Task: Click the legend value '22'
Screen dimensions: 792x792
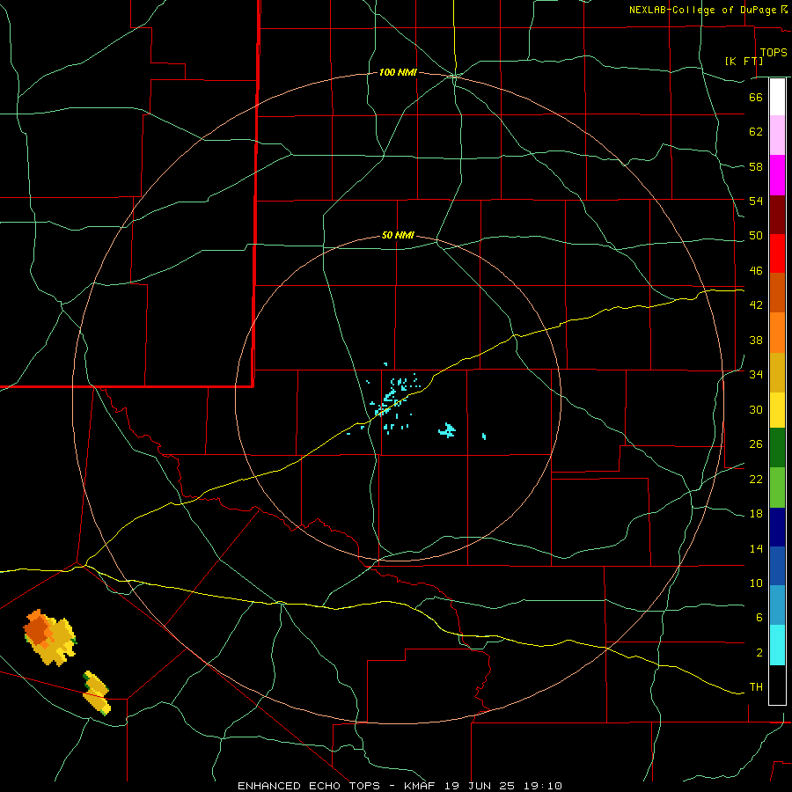Action: [x=756, y=479]
